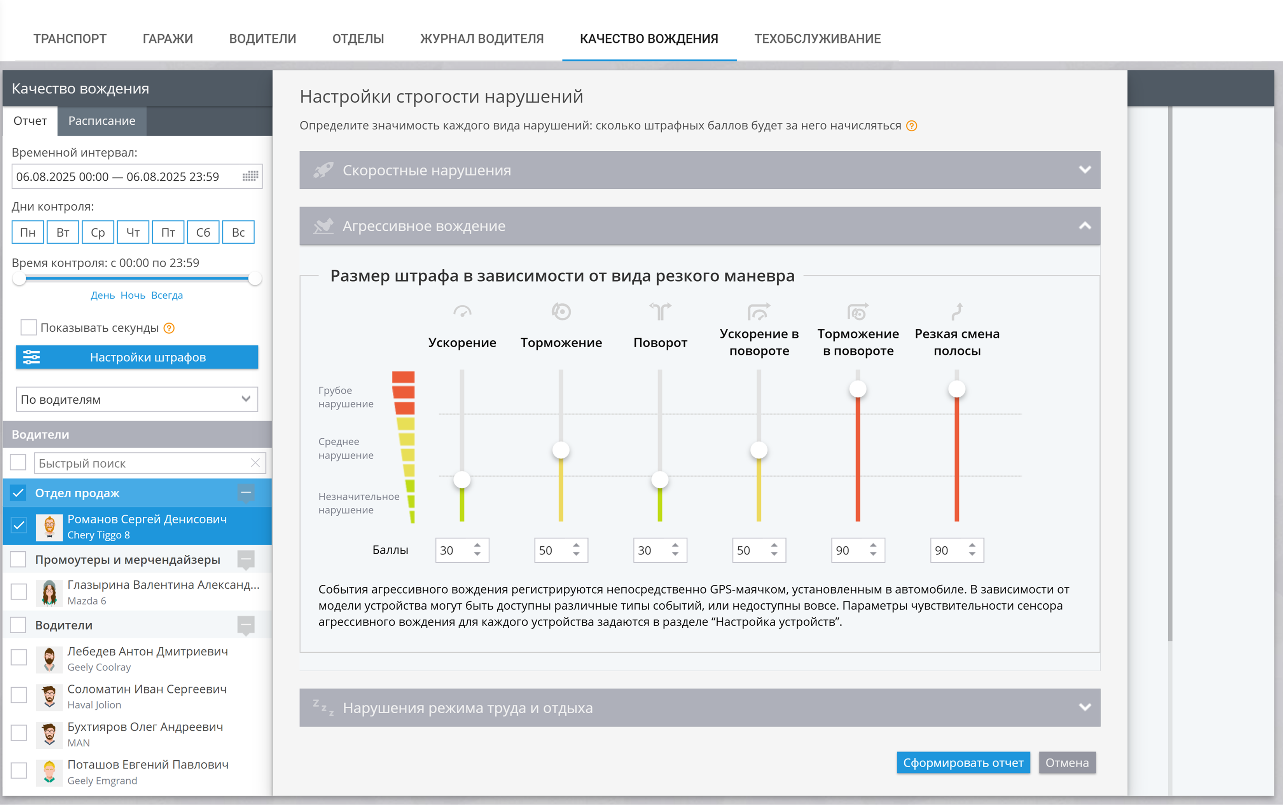Click Поташов Евгений Павлович avatar
Image resolution: width=1283 pixels, height=805 pixels.
click(x=49, y=772)
